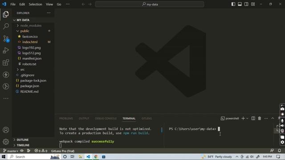Switch to the Debug Console tab

[106, 119]
